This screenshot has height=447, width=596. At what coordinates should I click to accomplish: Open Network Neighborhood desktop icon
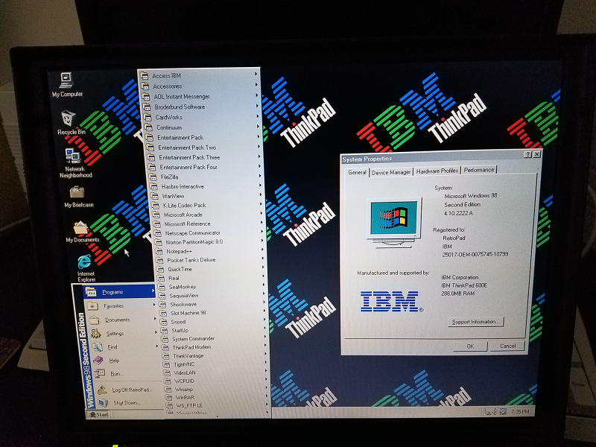[75, 162]
